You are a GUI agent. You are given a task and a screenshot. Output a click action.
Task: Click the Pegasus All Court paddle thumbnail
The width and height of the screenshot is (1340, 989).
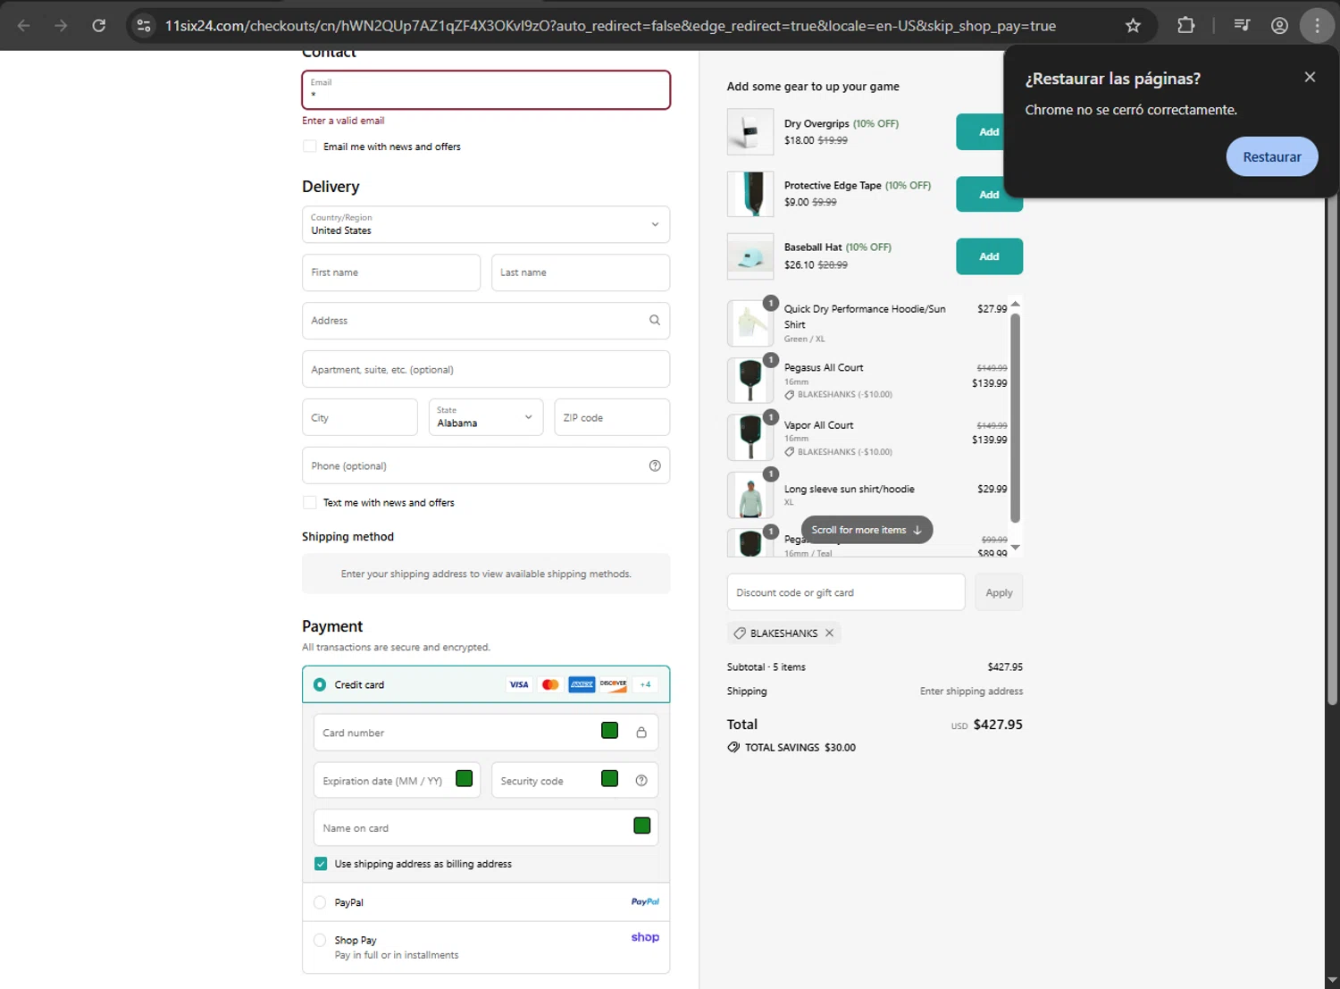click(750, 380)
